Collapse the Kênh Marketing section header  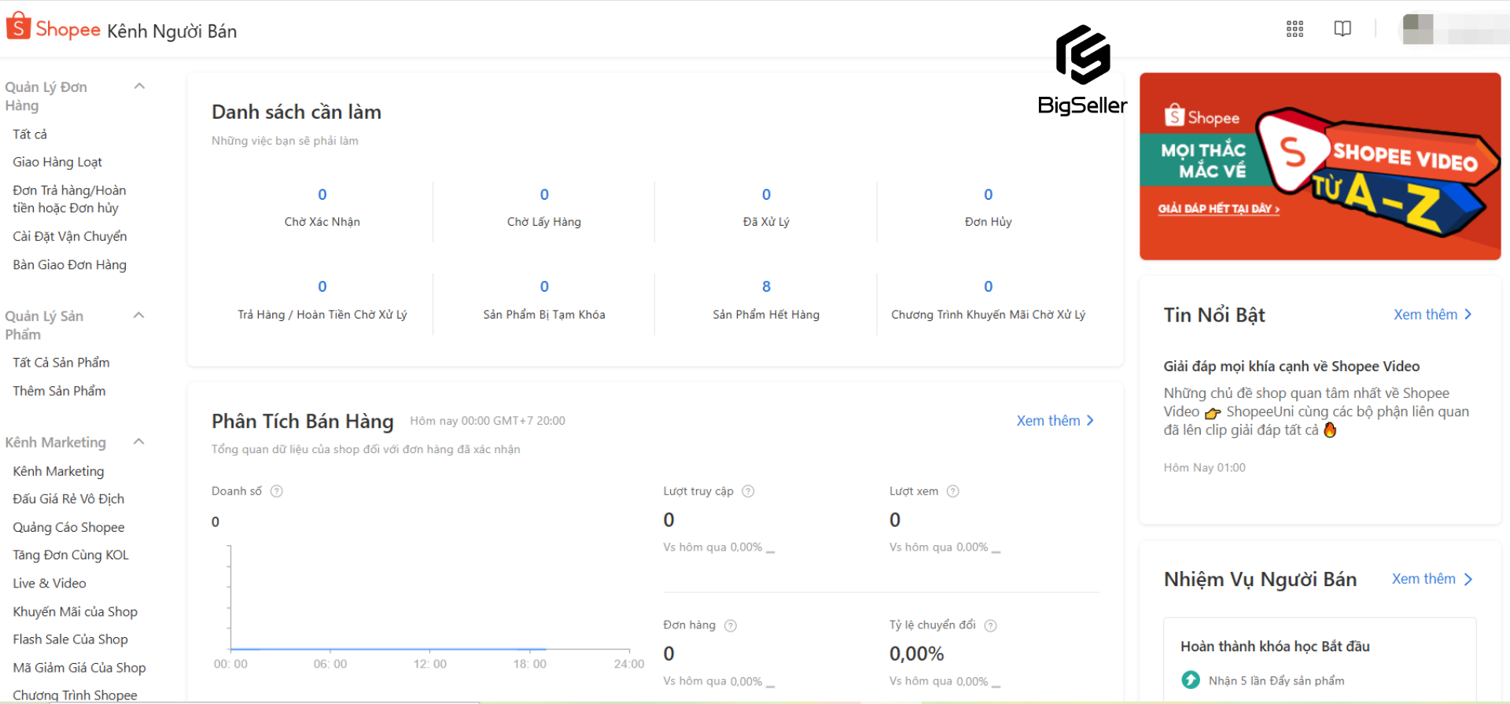tap(139, 442)
